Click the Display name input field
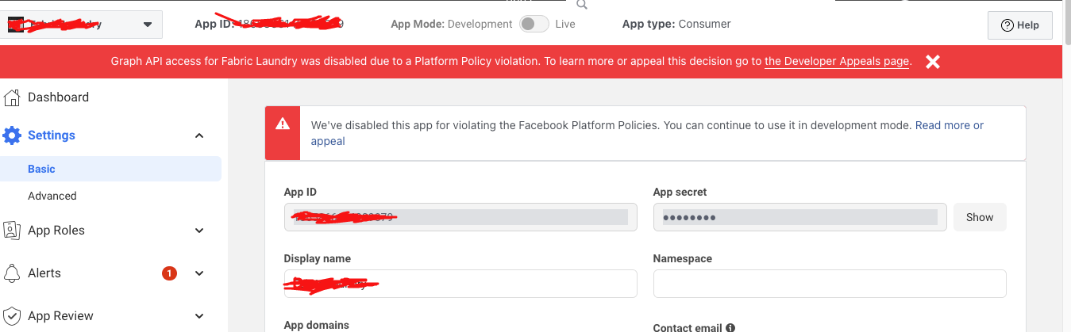Viewport: 1071px width, 332px height. pos(460,284)
